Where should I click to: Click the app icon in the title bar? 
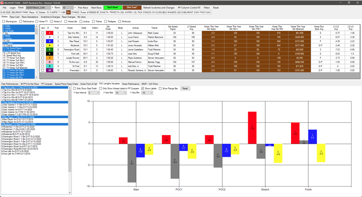coord(3,2)
